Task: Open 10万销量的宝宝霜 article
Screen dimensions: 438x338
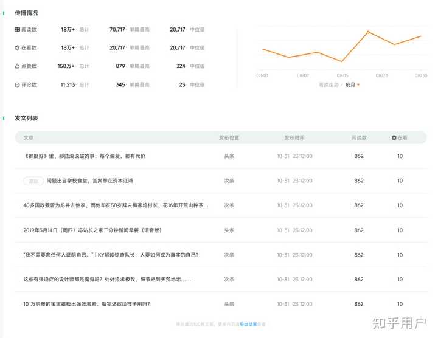Action: click(x=86, y=304)
